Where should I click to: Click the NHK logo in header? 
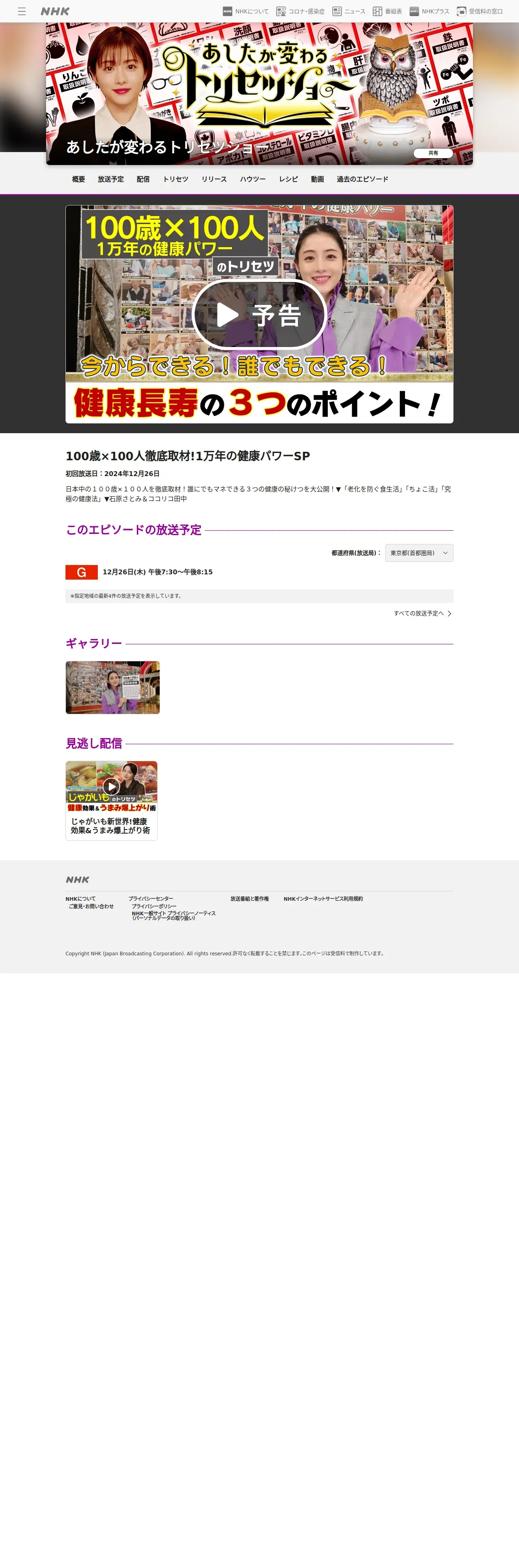(55, 11)
